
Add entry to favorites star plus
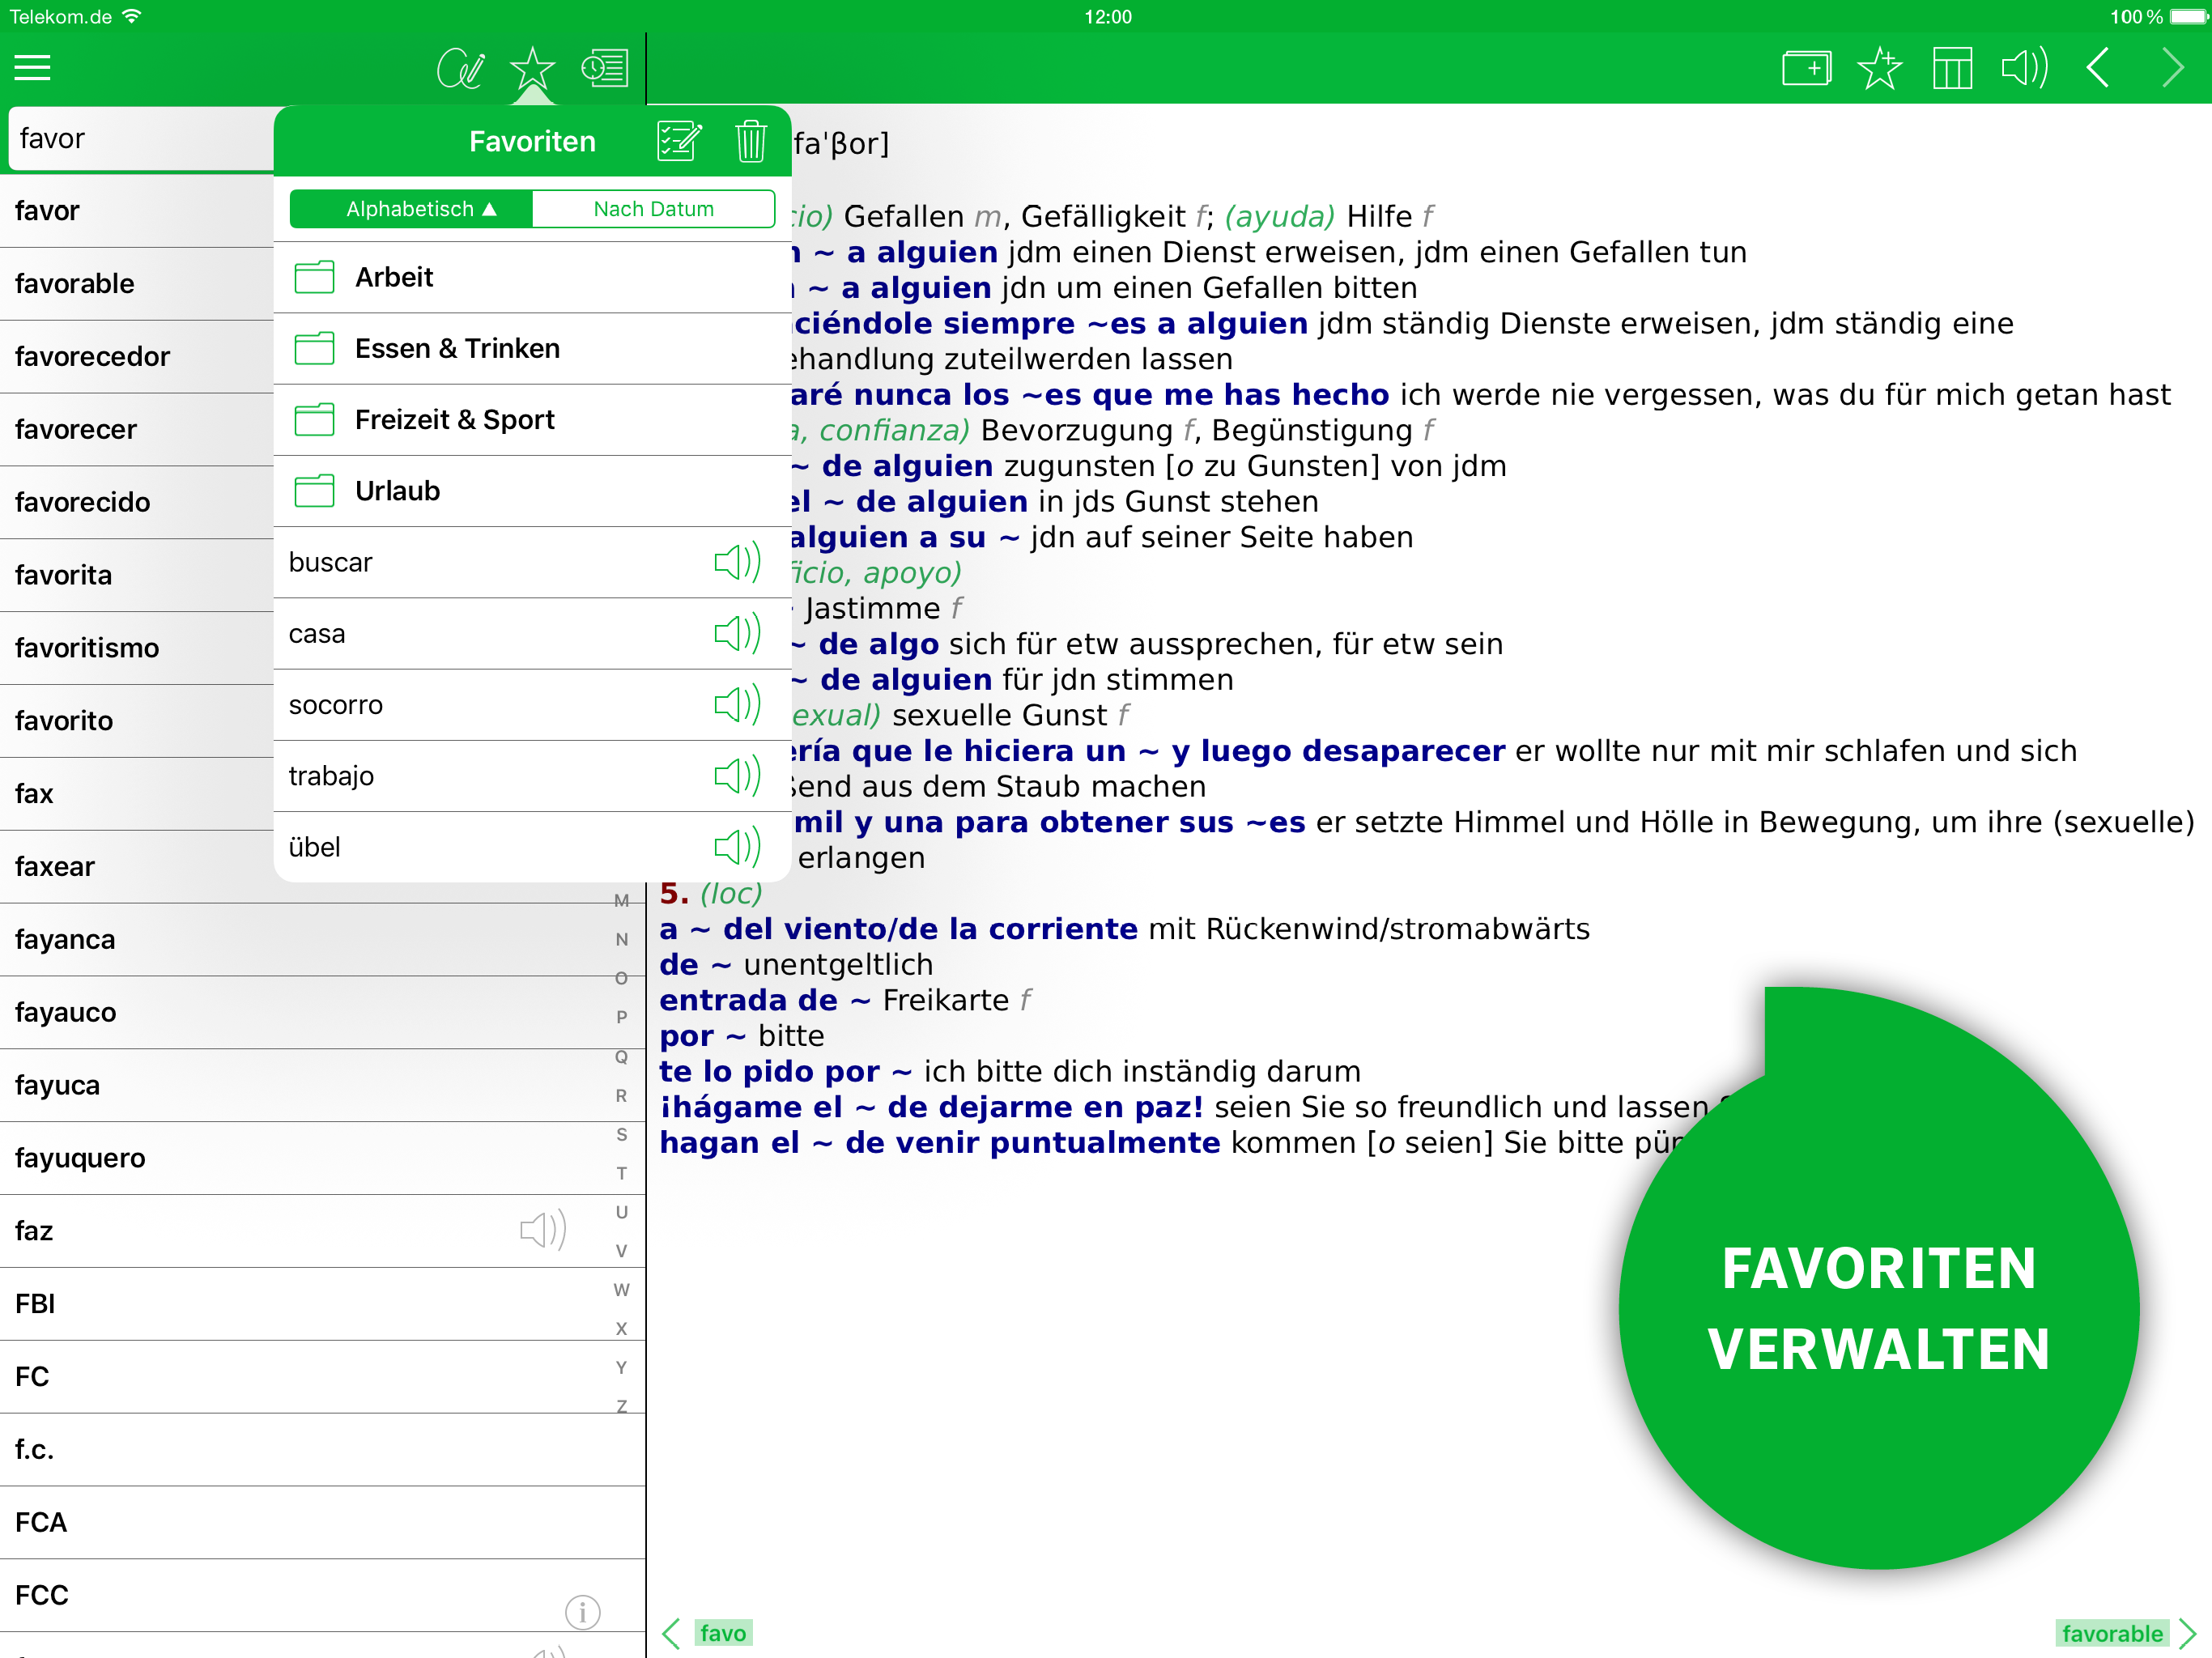pyautogui.click(x=1879, y=68)
